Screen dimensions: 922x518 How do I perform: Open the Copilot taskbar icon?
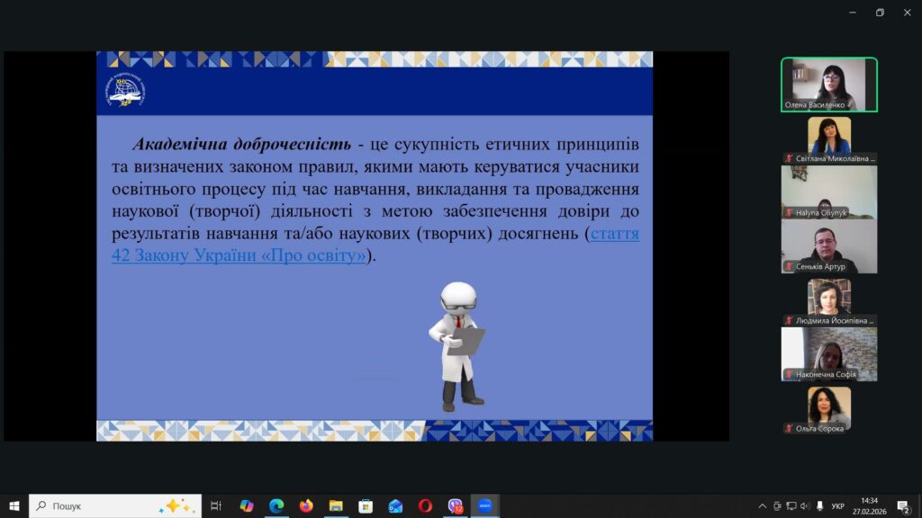(247, 505)
